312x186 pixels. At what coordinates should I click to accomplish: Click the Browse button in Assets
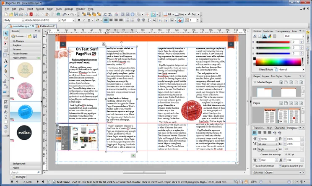tap(19, 36)
